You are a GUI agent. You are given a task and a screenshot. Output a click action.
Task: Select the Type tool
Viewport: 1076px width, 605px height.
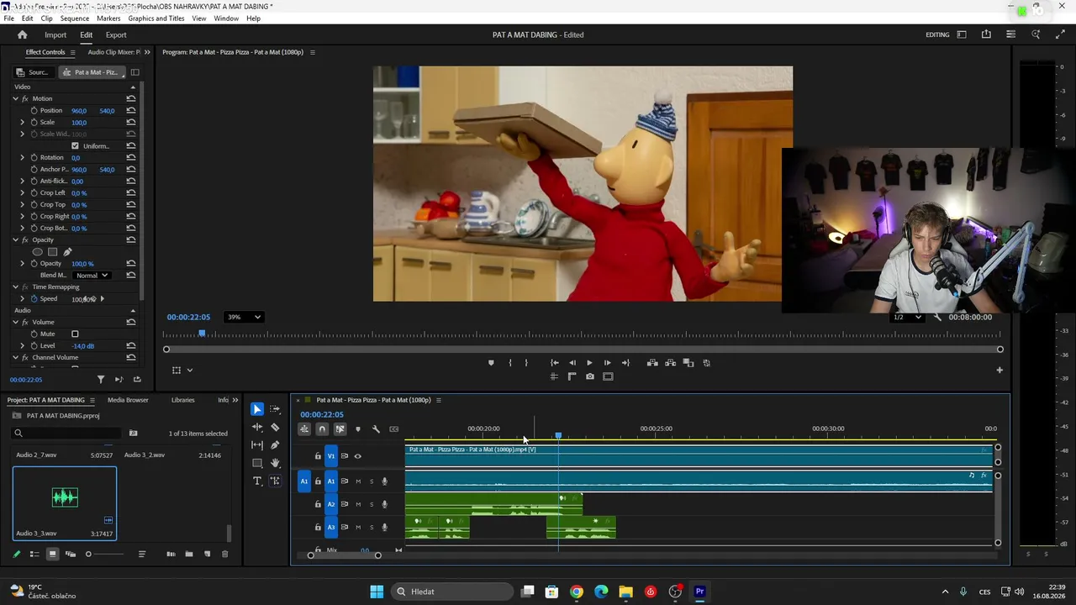click(257, 481)
